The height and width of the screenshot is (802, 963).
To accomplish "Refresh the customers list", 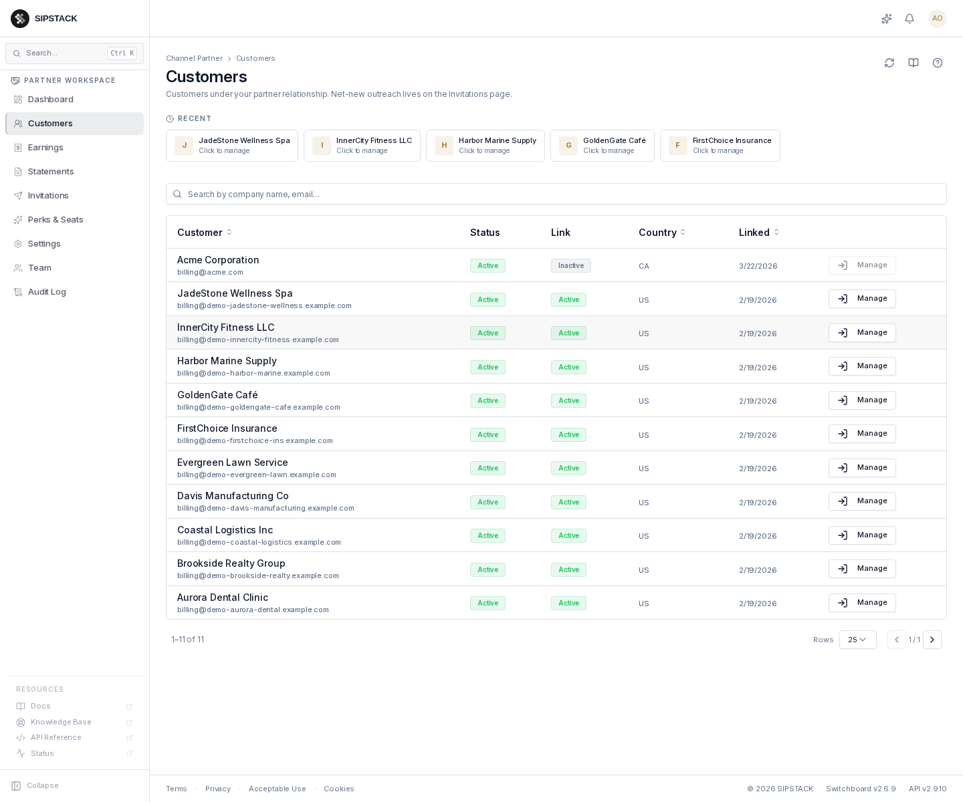I will 889,63.
